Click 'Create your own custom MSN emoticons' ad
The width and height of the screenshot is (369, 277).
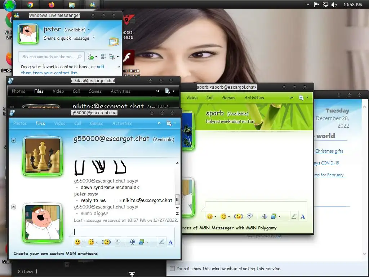pyautogui.click(x=55, y=254)
